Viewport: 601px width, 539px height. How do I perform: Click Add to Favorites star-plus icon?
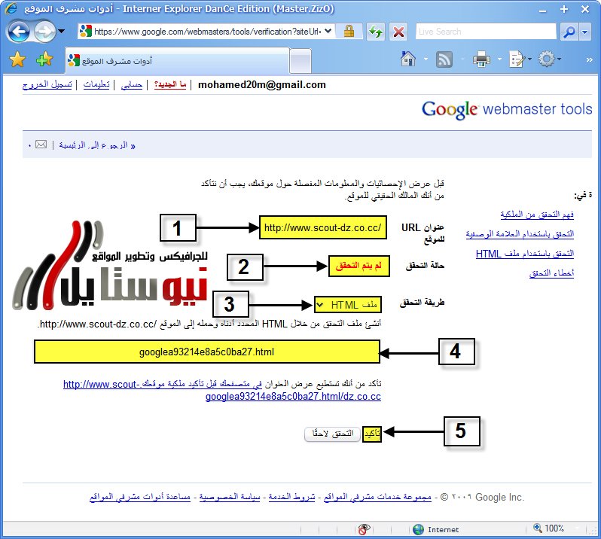[44, 59]
